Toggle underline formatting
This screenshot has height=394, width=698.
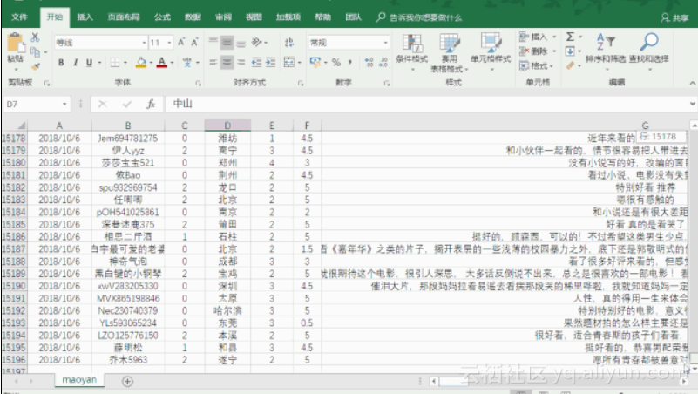tap(89, 63)
